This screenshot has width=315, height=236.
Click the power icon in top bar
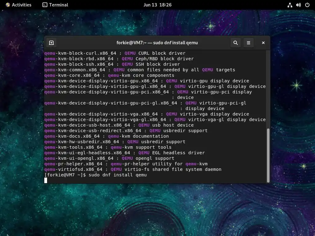click(x=307, y=5)
